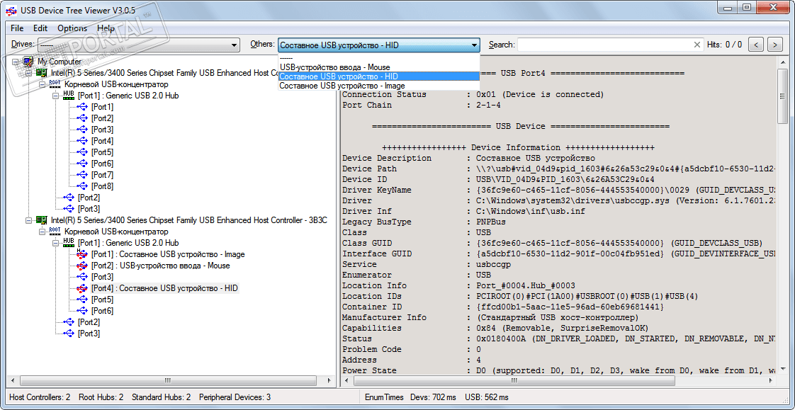The height and width of the screenshot is (410, 795).
Task: Click the 'Container ID' value line
Action: click(570, 307)
